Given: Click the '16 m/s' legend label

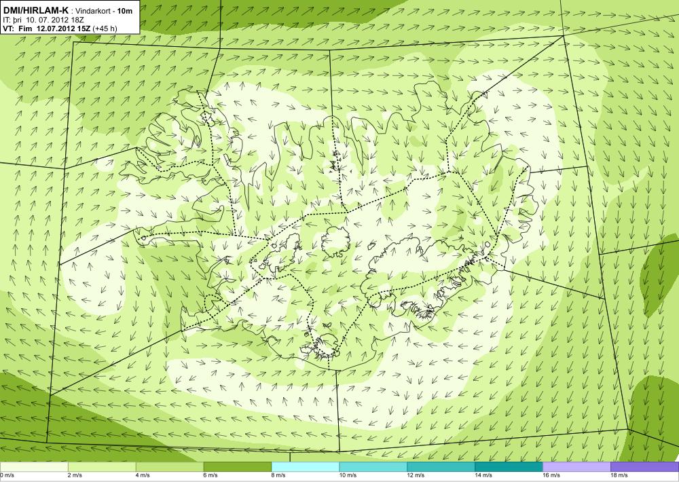Looking at the screenshot, I should pyautogui.click(x=551, y=475).
